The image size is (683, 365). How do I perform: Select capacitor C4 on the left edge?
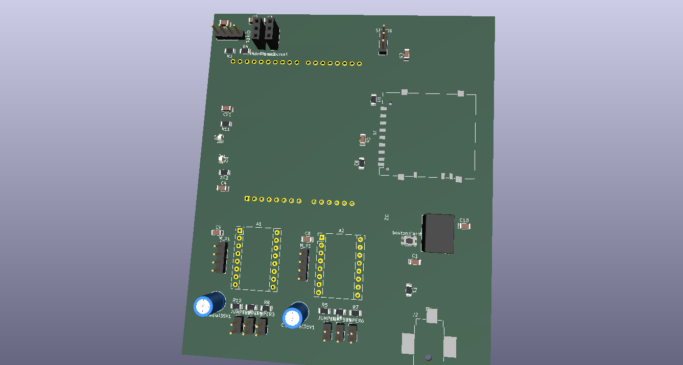click(223, 188)
